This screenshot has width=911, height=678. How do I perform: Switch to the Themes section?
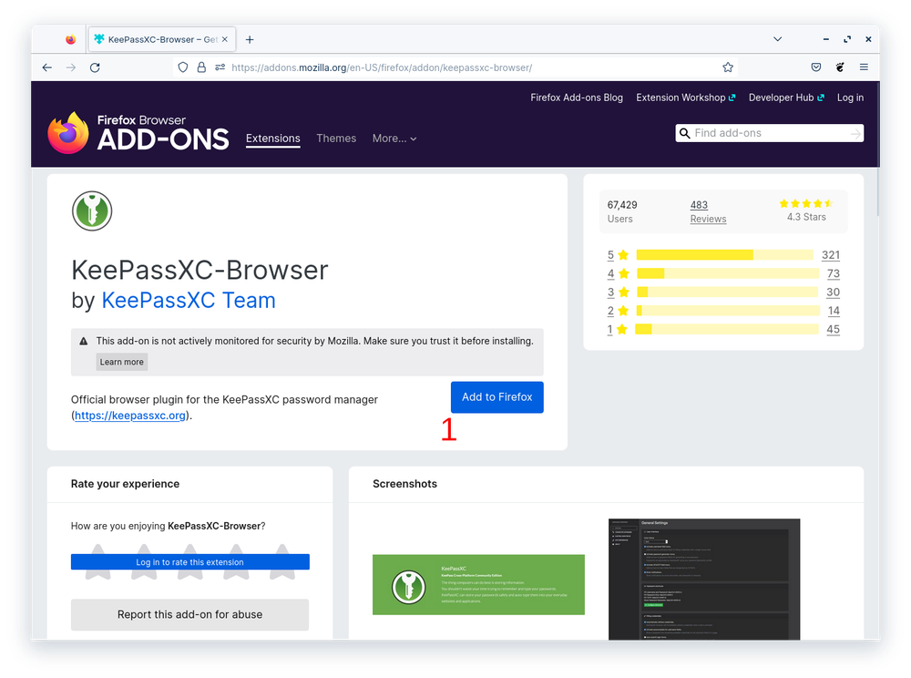point(336,139)
